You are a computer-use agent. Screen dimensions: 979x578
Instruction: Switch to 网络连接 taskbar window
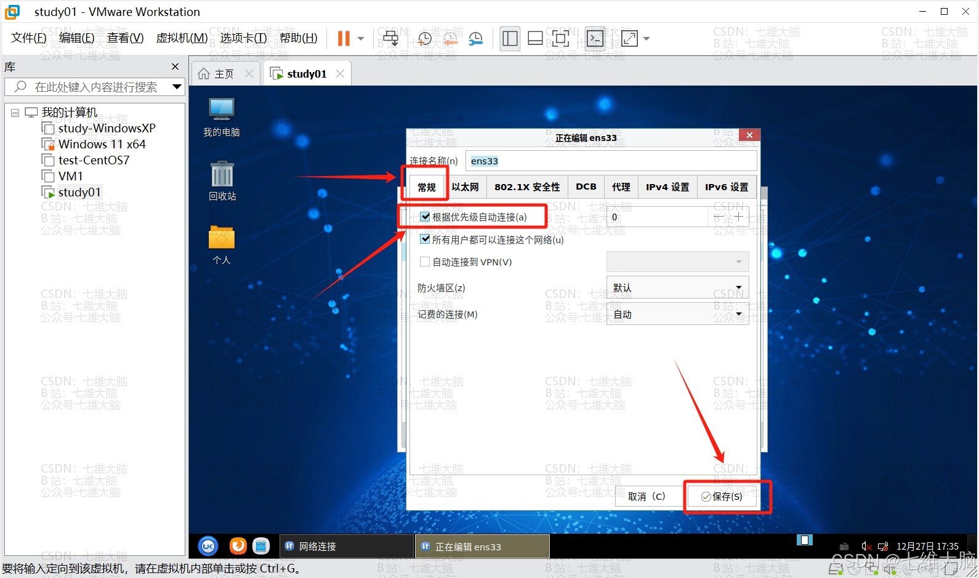click(x=345, y=546)
